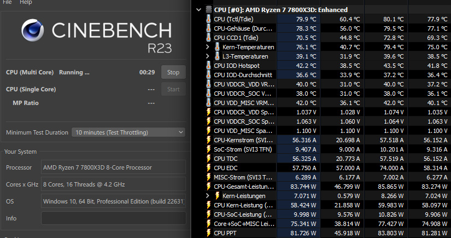This screenshot has width=451, height=238.
Task: Expand the Kern-Temperaturen subtree
Action: pos(208,47)
